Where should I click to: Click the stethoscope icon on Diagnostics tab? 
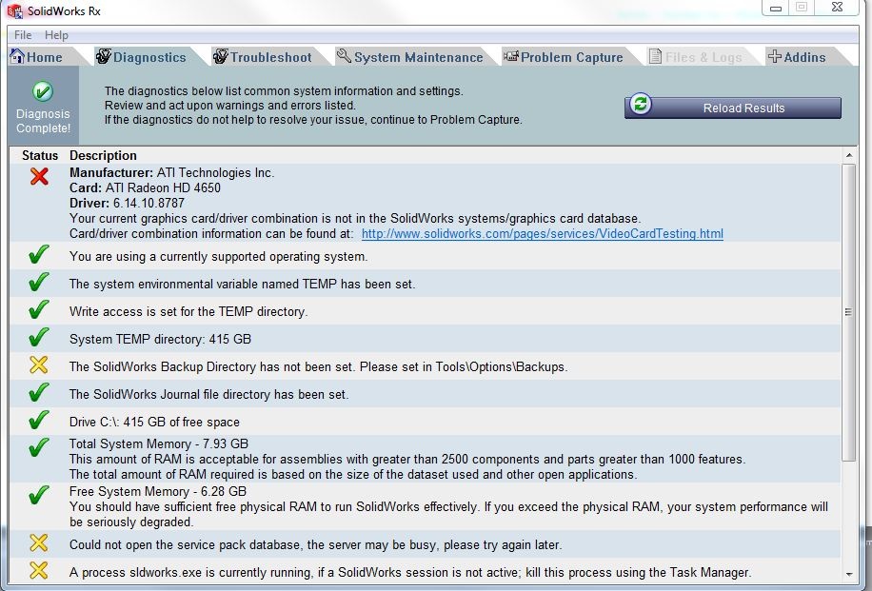[x=104, y=56]
